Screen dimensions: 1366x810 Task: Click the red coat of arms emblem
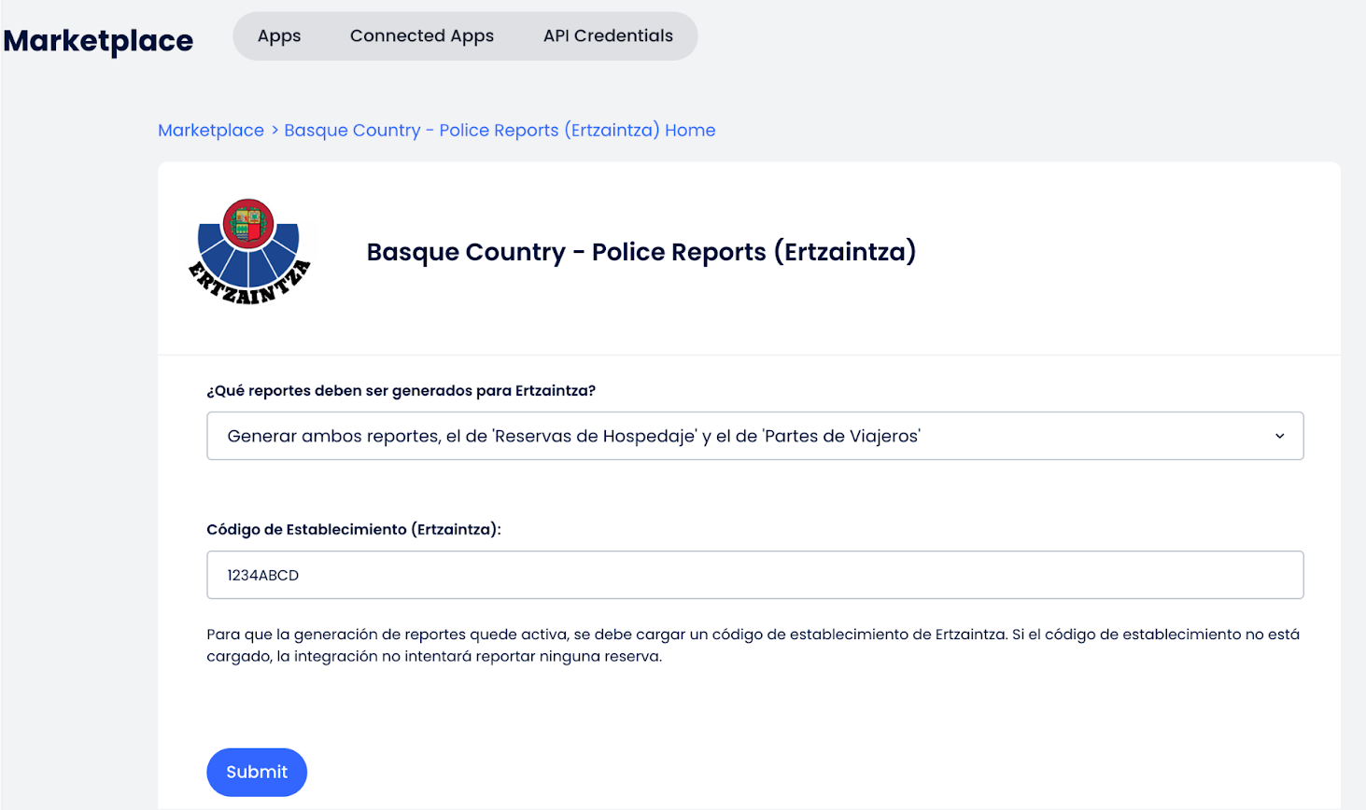click(248, 222)
